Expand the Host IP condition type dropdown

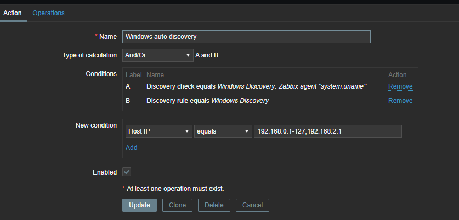pyautogui.click(x=158, y=131)
